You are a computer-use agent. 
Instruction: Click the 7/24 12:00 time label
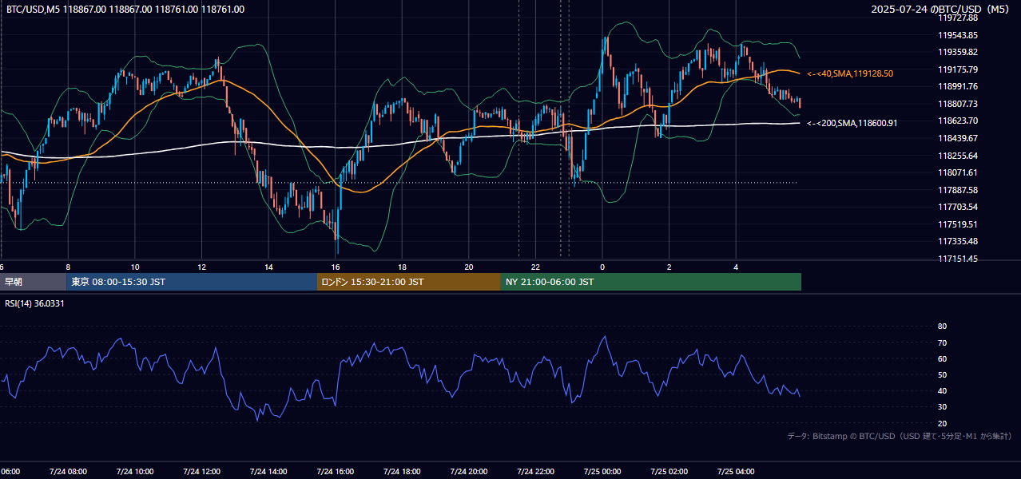tap(201, 472)
